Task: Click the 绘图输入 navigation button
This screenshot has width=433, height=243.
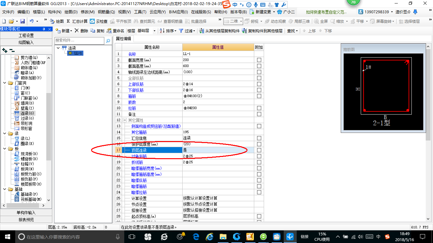Action: point(26,42)
